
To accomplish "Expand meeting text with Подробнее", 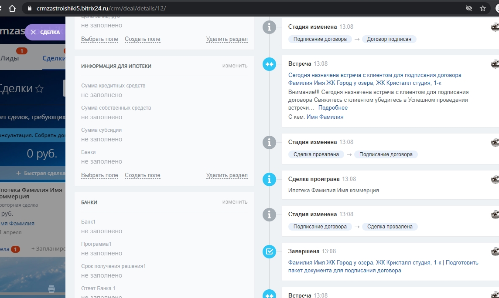I will pyautogui.click(x=333, y=108).
